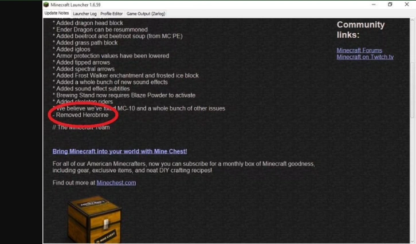Select the Game Output (Zarlog) tab
416x244 pixels.
(146, 14)
